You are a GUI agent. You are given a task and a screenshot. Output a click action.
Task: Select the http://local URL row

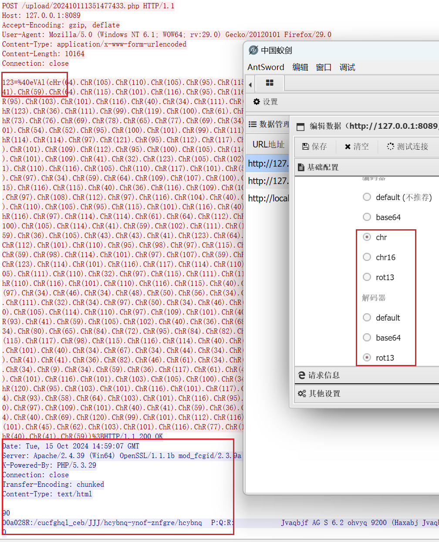(267, 198)
